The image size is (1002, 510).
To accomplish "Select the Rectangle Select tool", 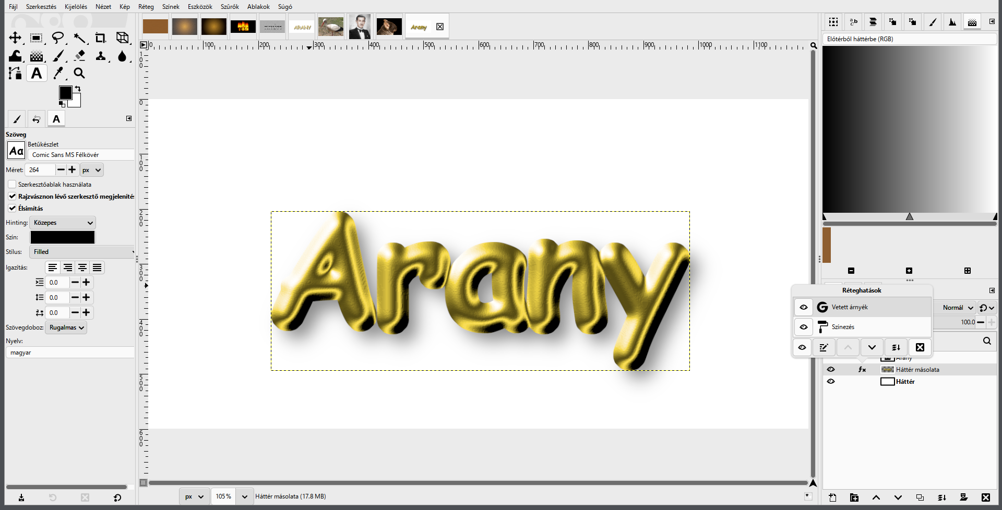I will point(36,38).
